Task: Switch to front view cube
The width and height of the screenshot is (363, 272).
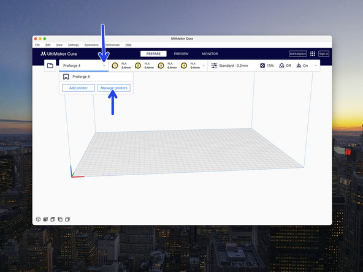Action: coord(45,219)
